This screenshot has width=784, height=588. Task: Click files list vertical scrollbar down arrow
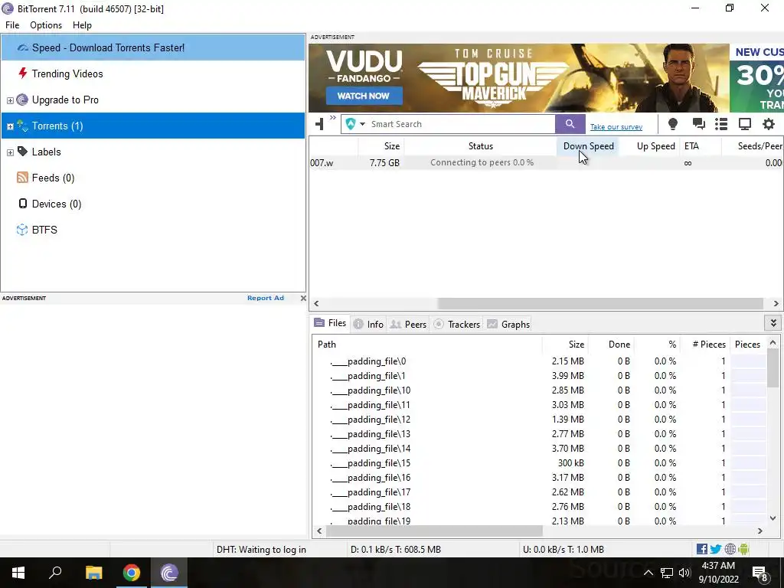pos(773,518)
